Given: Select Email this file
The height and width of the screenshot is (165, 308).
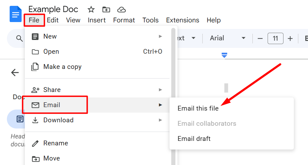Looking at the screenshot, I should 198,108.
